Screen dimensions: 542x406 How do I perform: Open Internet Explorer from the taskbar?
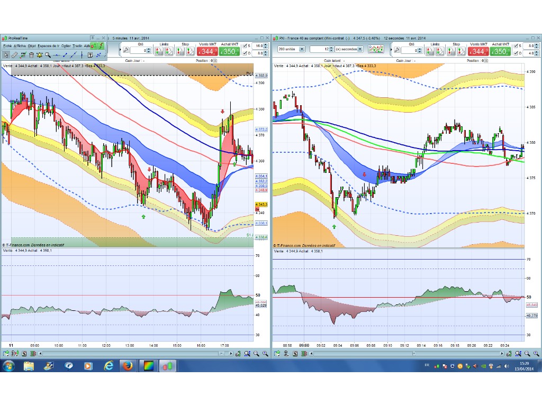point(109,366)
